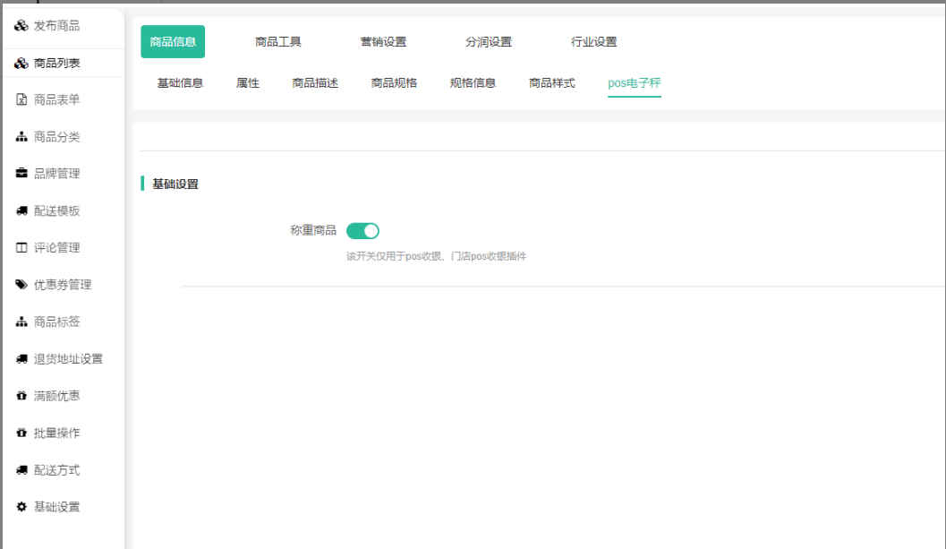Click the 基础设置 gear icon
The height and width of the screenshot is (549, 946).
pos(21,507)
